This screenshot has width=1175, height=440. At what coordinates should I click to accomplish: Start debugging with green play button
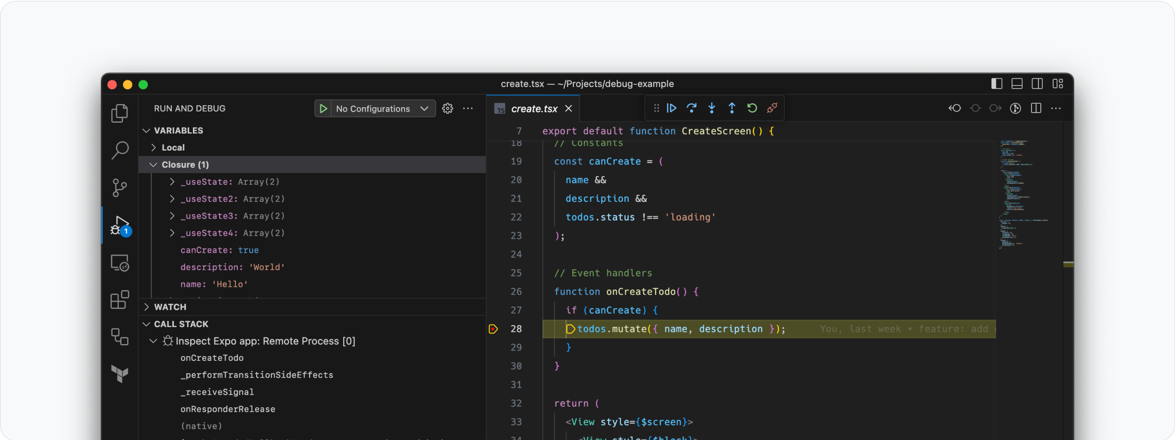[x=323, y=109]
